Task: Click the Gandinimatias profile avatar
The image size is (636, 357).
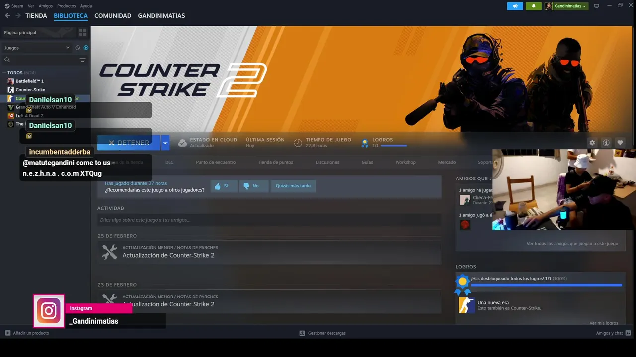Action: (x=549, y=6)
